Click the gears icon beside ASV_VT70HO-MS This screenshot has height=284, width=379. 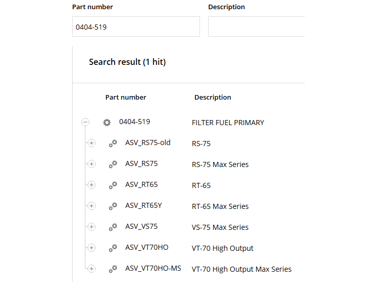(113, 269)
